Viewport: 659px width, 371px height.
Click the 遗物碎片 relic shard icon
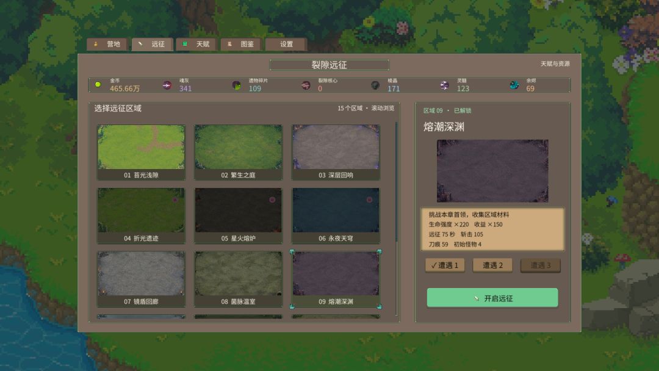point(237,85)
